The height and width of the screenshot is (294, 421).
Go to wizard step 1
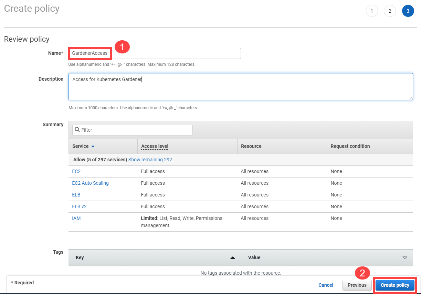(371, 11)
